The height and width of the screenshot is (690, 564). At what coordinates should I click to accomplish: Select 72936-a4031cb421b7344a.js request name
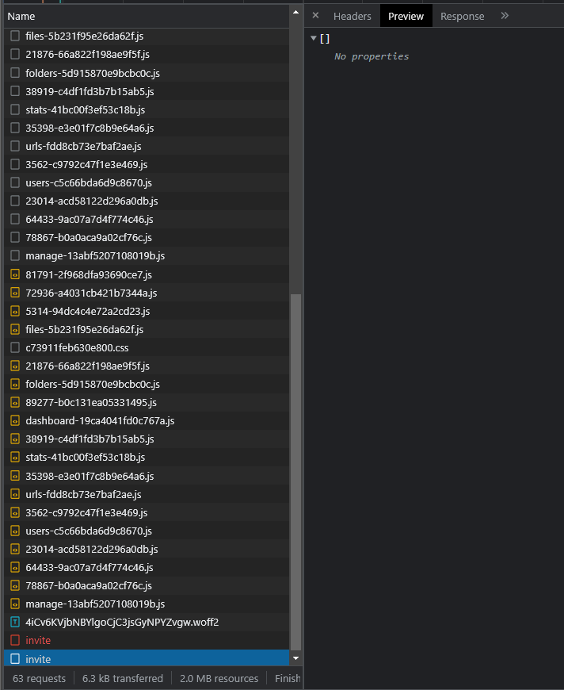click(91, 293)
